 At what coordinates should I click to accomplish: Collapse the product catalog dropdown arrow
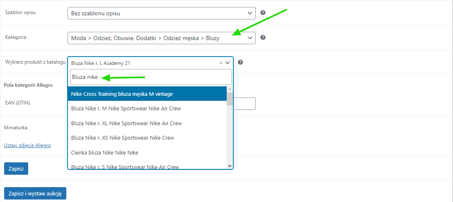coord(228,63)
